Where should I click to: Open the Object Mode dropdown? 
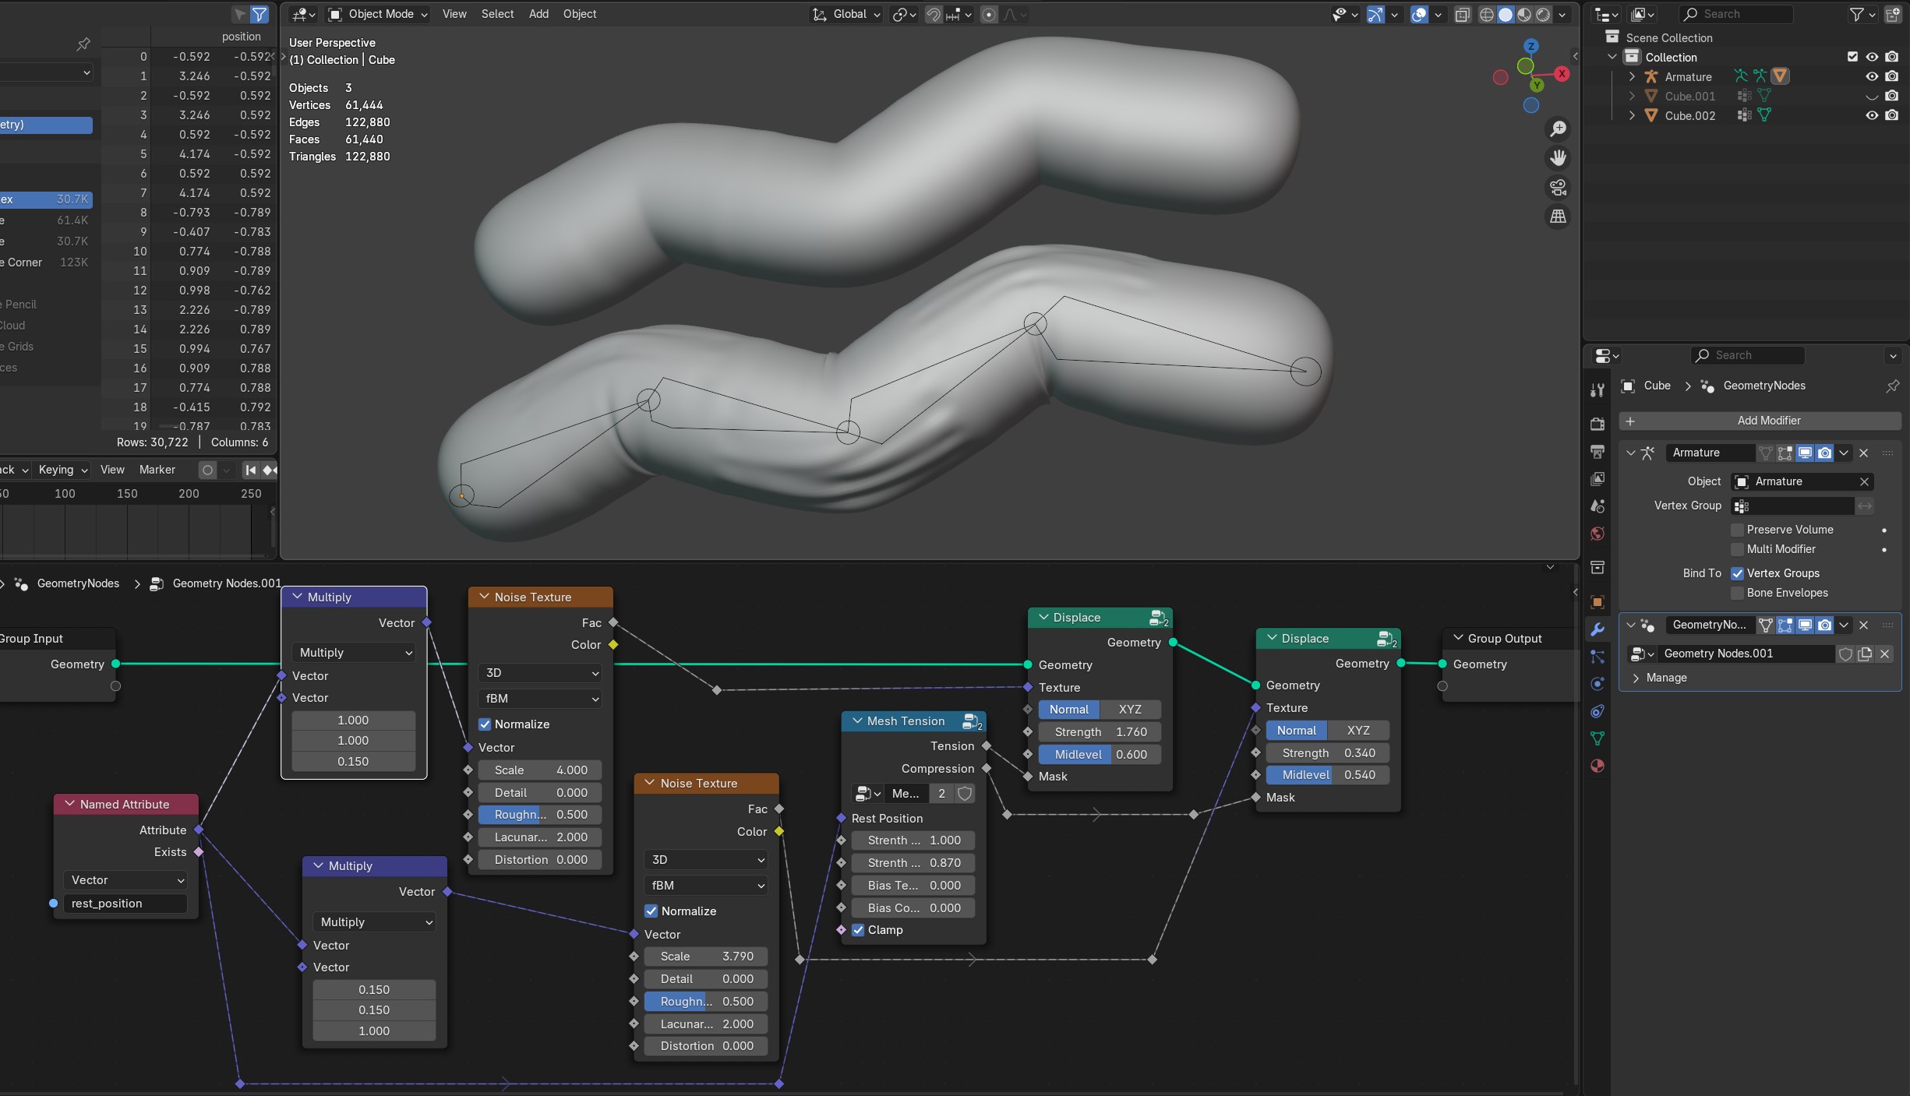coord(379,14)
